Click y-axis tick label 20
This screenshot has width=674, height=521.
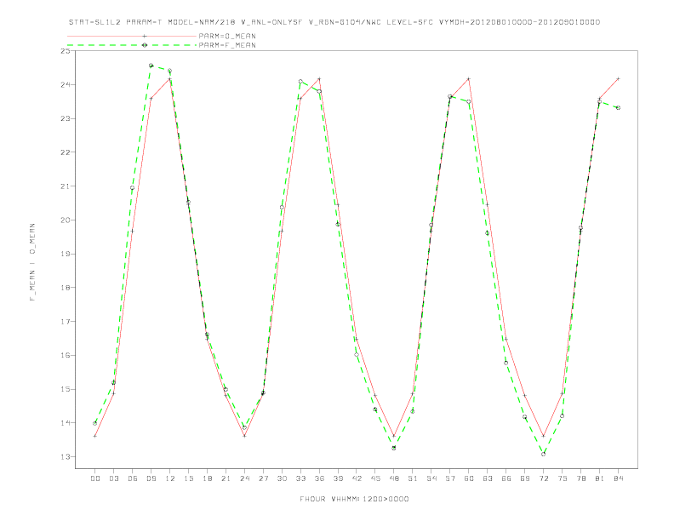click(66, 220)
